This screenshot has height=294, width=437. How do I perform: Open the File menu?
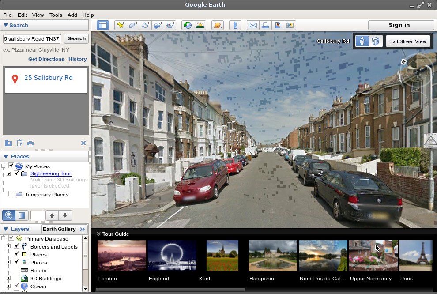click(7, 15)
